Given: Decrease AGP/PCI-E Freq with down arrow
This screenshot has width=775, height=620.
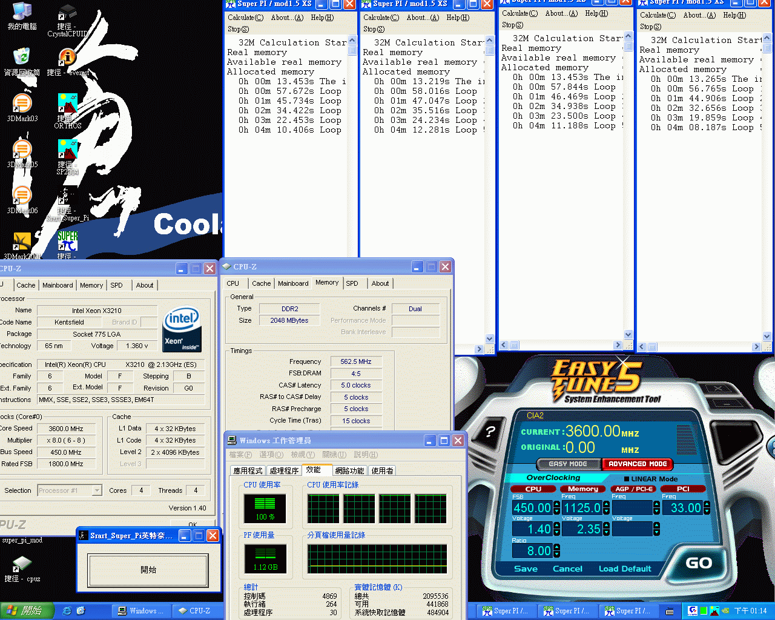Looking at the screenshot, I should tap(656, 512).
